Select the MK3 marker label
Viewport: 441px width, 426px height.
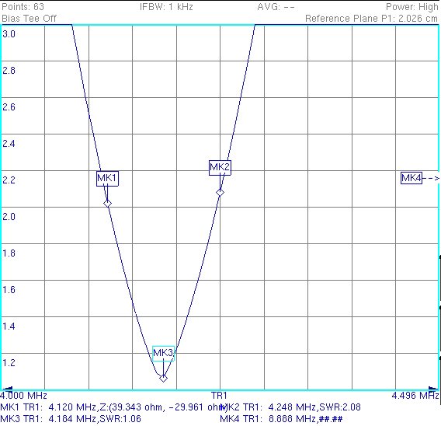coord(163,353)
